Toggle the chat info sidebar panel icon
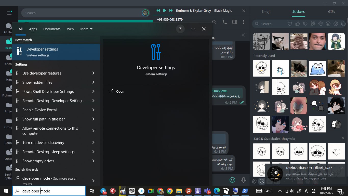The image size is (348, 196). tap(235, 22)
